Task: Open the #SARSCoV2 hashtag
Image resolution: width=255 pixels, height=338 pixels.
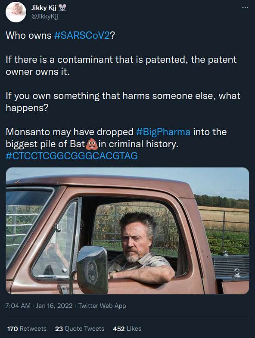Action: click(x=82, y=35)
